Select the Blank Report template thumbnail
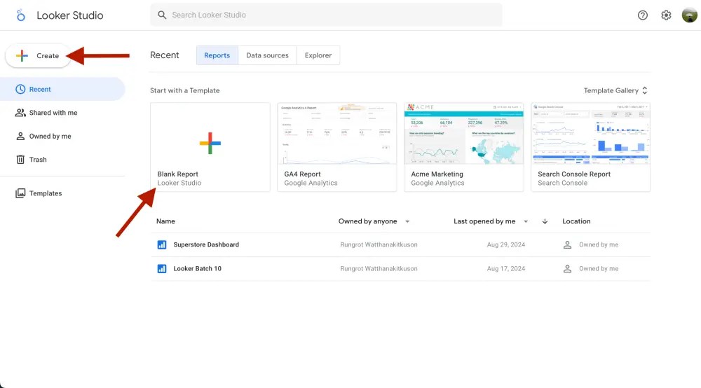This screenshot has width=701, height=388. click(210, 143)
